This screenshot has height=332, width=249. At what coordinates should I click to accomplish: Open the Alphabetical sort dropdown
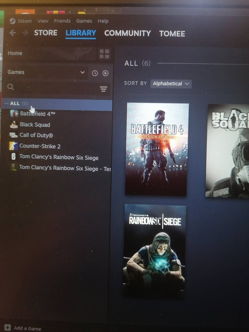click(x=171, y=84)
